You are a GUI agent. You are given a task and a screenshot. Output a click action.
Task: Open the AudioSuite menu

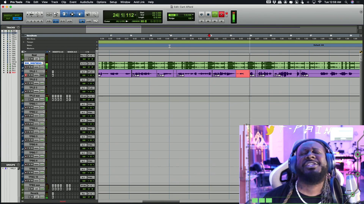(x=86, y=2)
